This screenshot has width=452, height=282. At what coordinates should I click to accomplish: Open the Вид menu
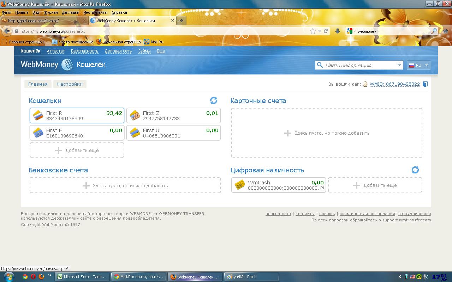[x=36, y=12]
